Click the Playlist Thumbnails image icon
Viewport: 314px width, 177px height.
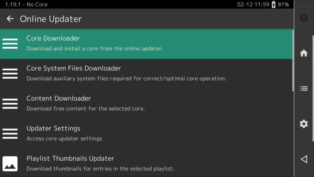[10, 163]
